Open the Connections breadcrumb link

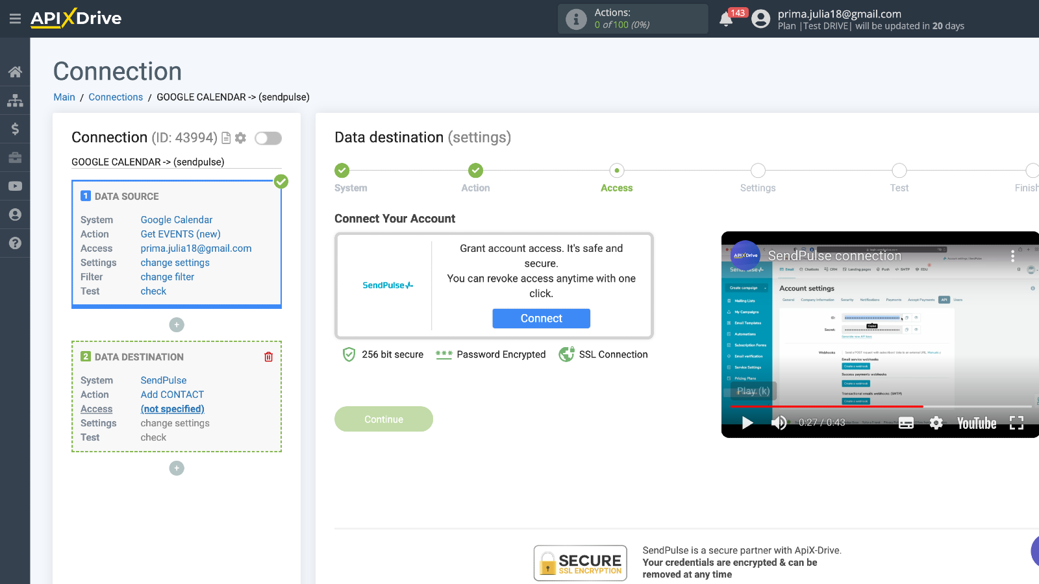[x=116, y=97]
